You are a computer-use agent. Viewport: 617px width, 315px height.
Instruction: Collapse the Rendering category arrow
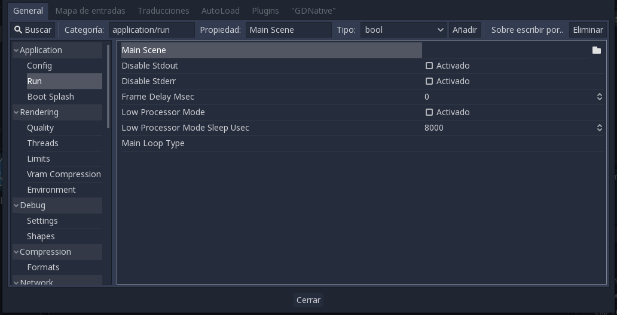pos(16,112)
